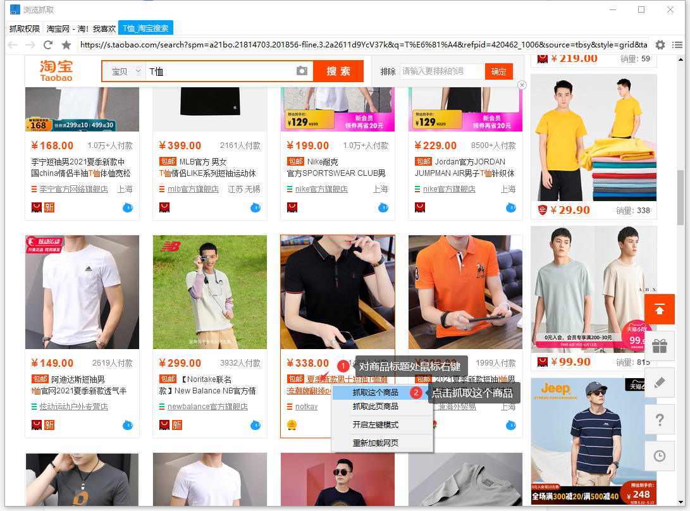The width and height of the screenshot is (690, 511).
Task: Reload the page with the refresh icon
Action: click(x=48, y=45)
